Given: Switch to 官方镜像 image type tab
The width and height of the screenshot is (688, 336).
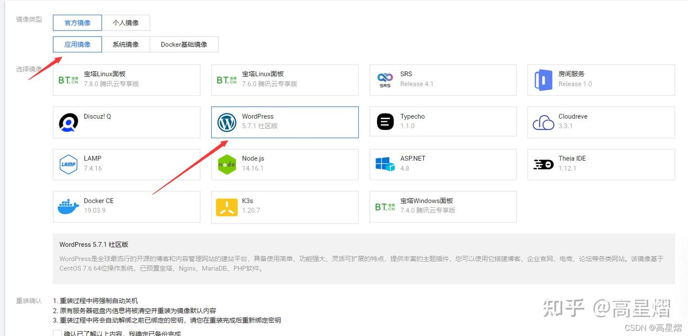Looking at the screenshot, I should [x=77, y=22].
